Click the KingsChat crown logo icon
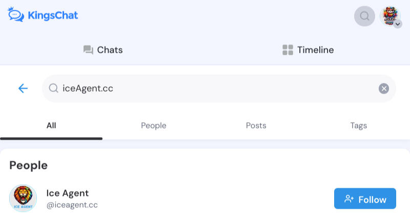The image size is (410, 223). 16,15
